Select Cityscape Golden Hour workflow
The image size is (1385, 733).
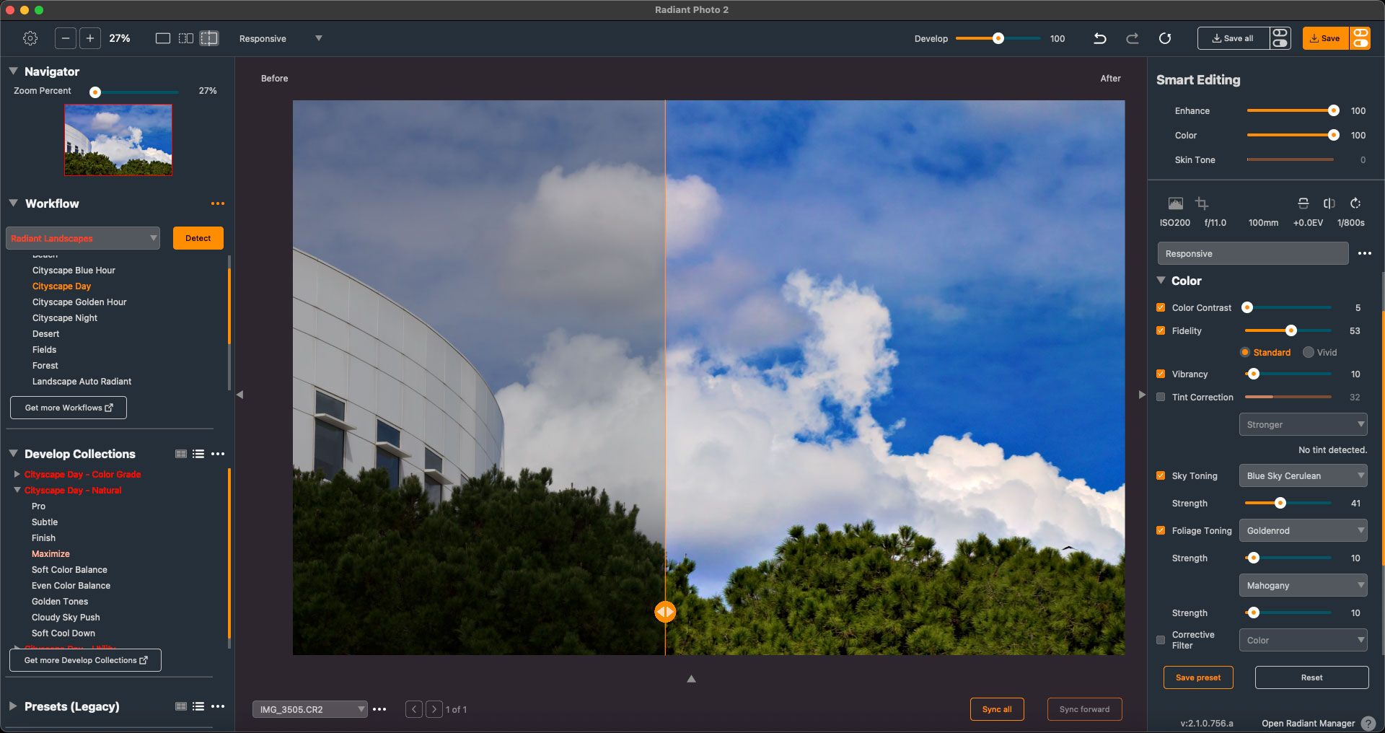tap(79, 302)
